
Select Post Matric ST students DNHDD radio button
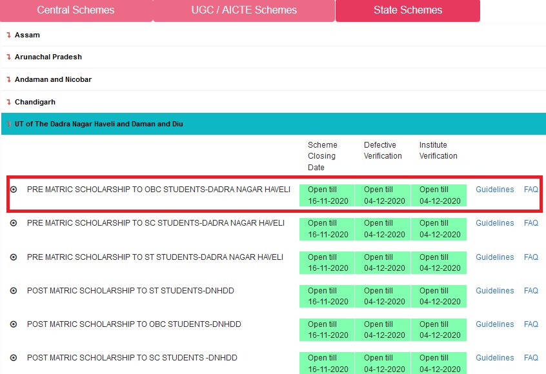14,291
